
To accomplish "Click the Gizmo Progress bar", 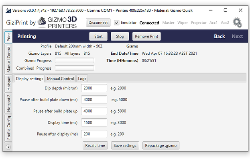I will coord(75,61).
